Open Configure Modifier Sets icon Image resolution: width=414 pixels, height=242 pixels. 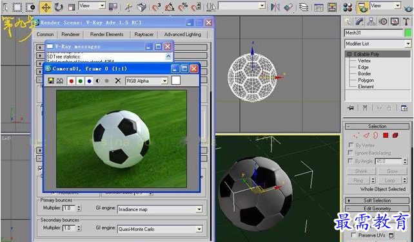tap(404, 108)
